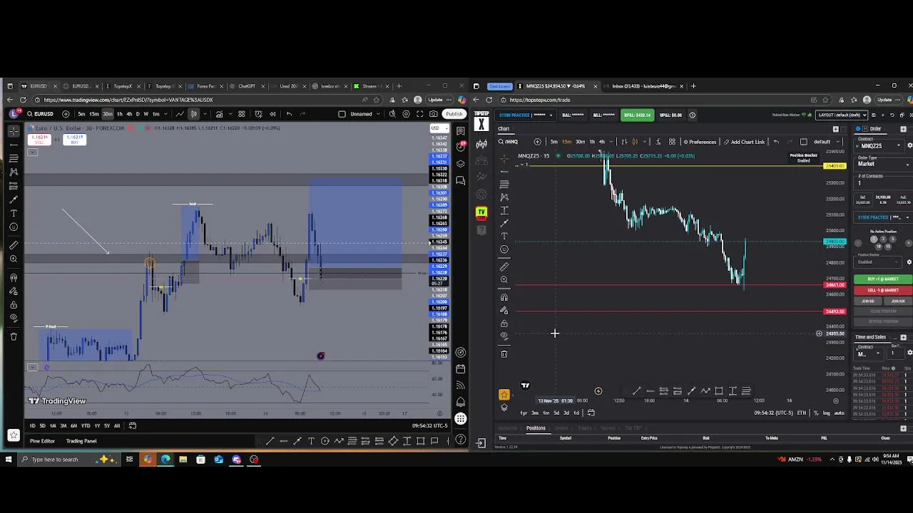913x513 pixels.
Task: Open the Trading Panel tab
Action: click(81, 441)
